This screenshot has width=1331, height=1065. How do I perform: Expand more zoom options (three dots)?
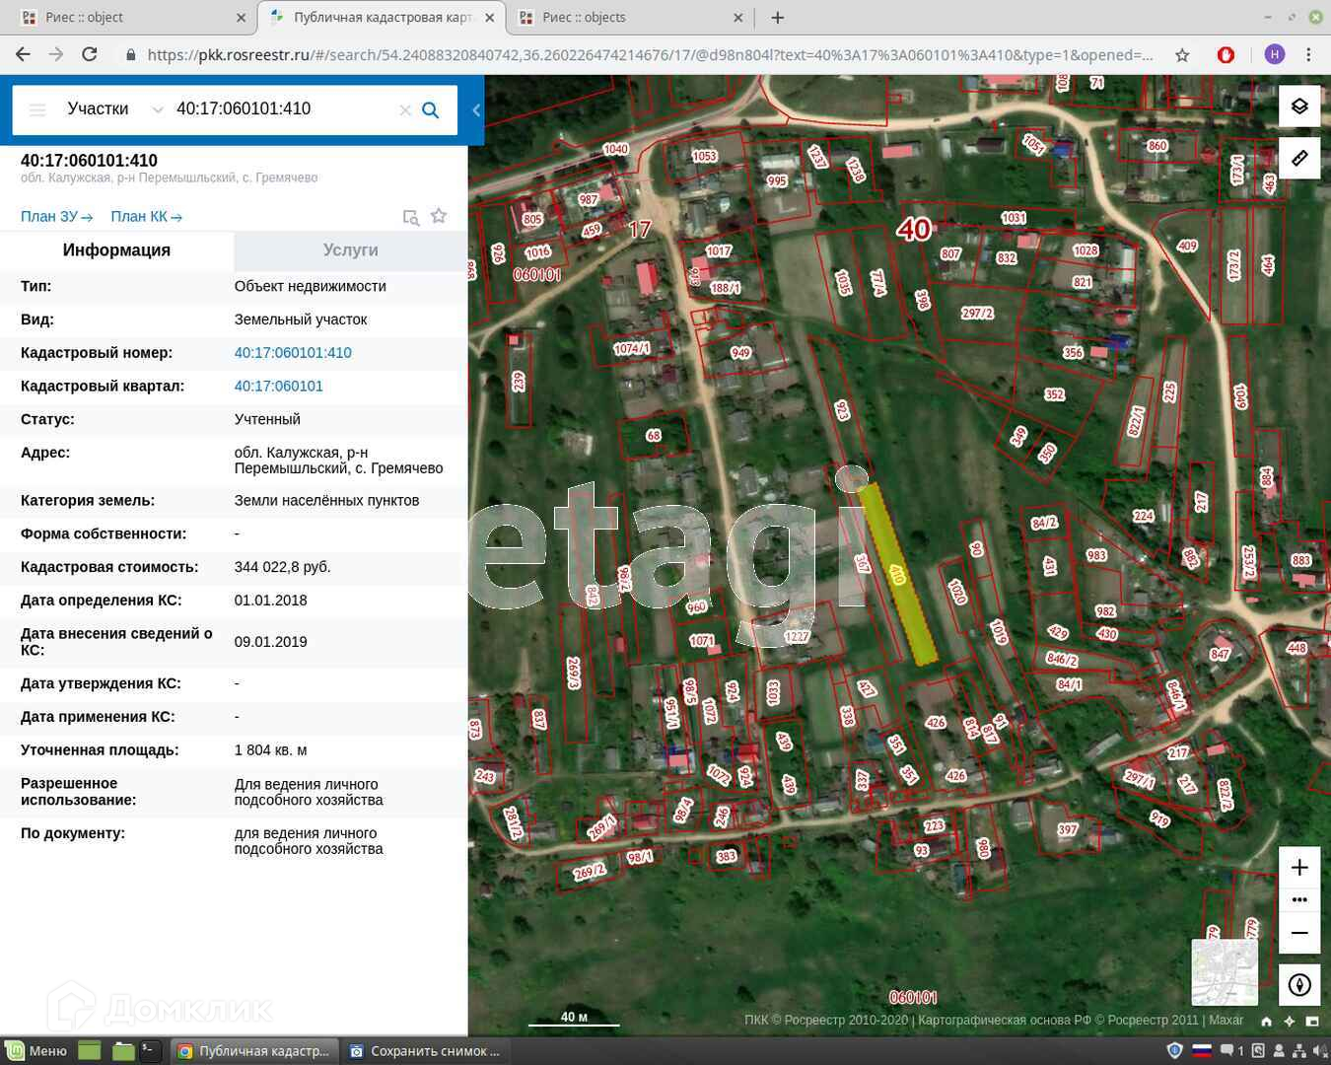point(1298,899)
